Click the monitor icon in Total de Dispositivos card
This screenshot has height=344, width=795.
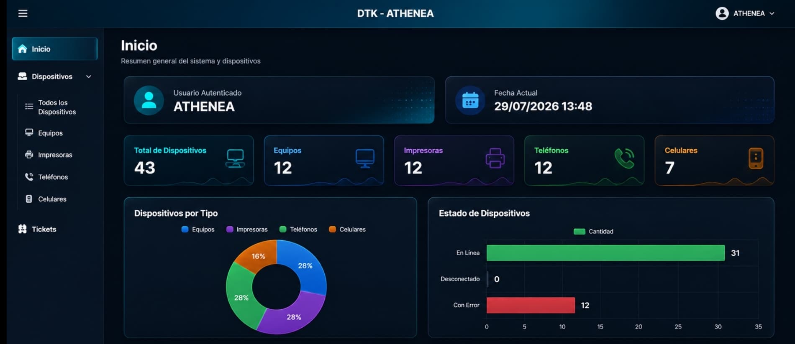coord(235,158)
